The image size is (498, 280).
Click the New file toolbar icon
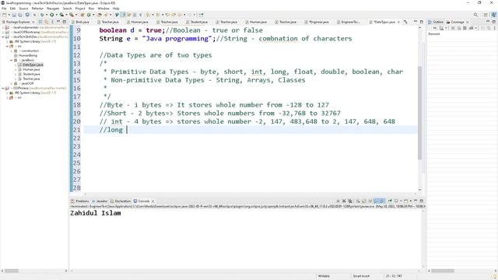pos(5,15)
